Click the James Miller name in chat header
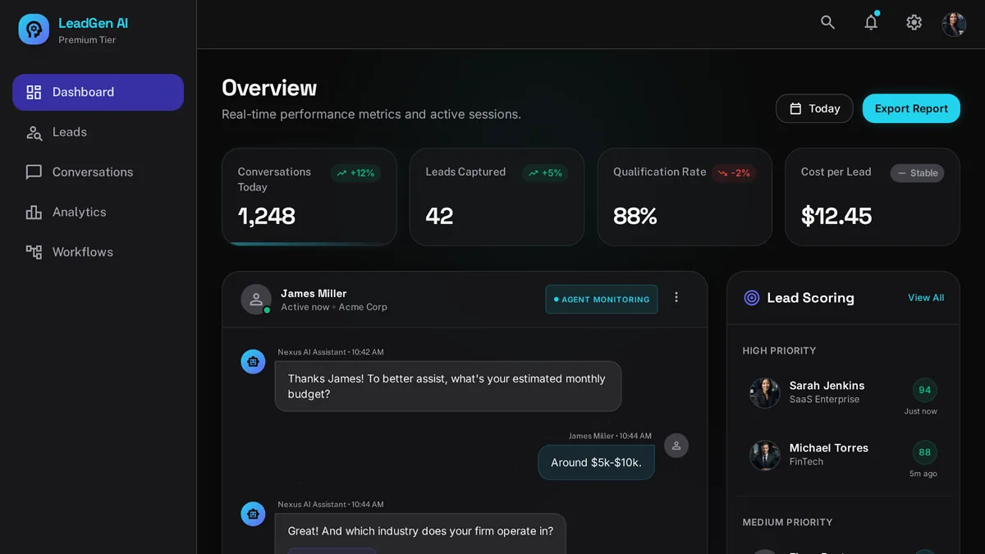Image resolution: width=985 pixels, height=554 pixels. 314,293
